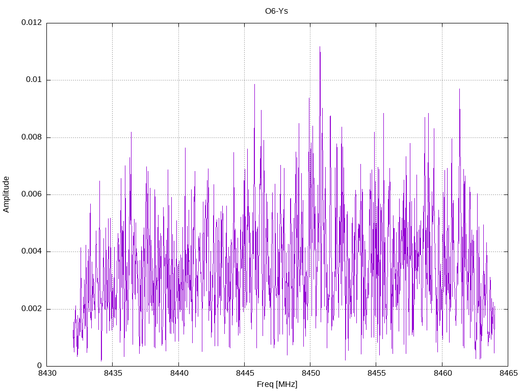The height and width of the screenshot is (391, 522).
Task: Click the 0.008 y-axis tick label
Action: [x=32, y=137]
